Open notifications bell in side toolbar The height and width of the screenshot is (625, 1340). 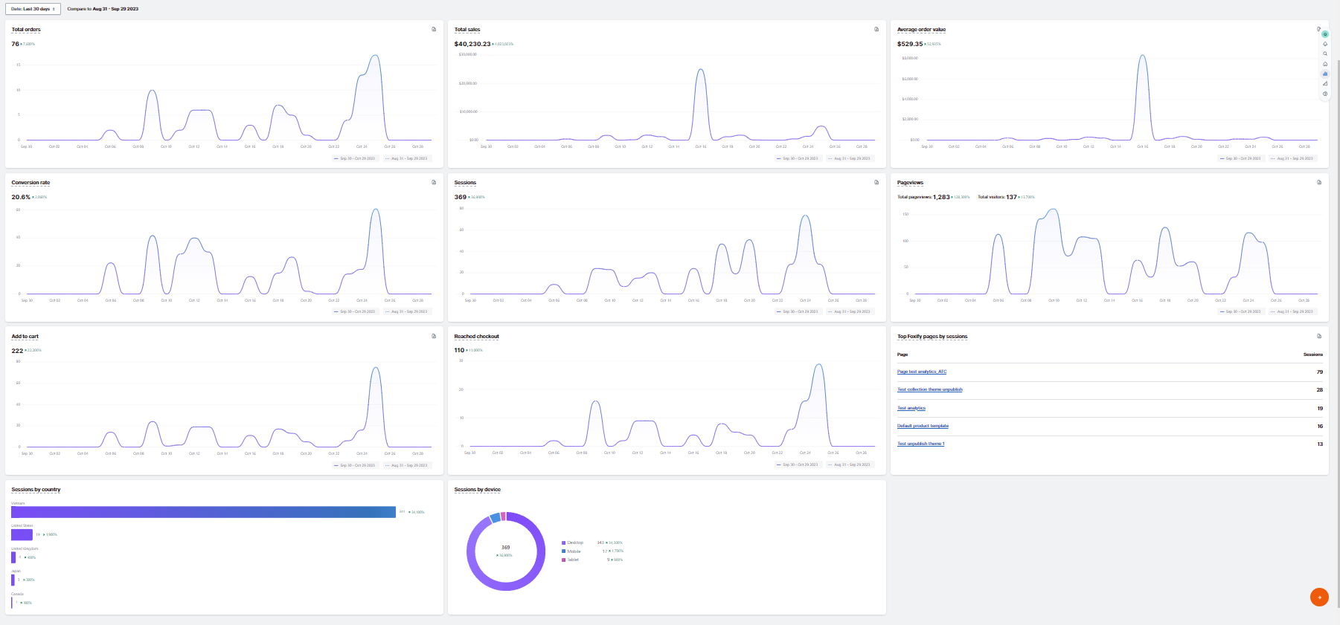(x=1325, y=44)
